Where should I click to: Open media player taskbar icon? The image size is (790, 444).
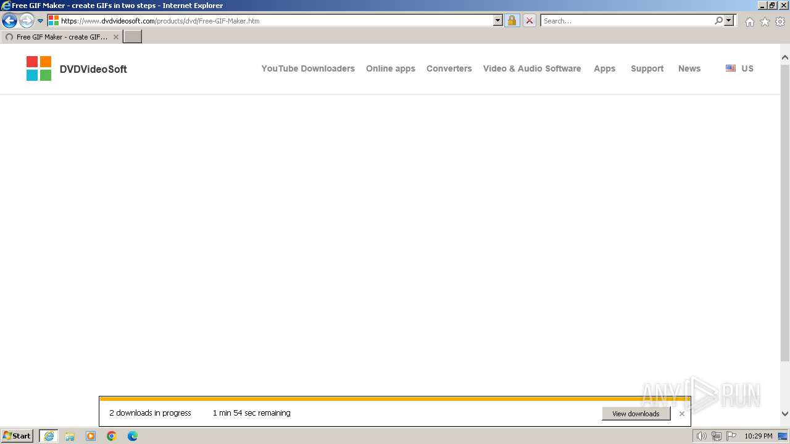pos(91,436)
